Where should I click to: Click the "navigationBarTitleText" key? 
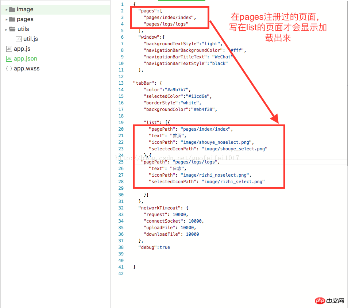tap(175, 57)
